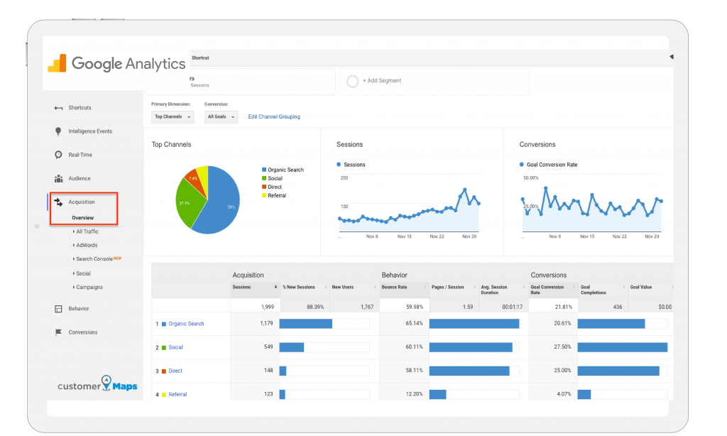Screen dimensions: 727x436
Task: Select Overview under Acquisition
Action: [82, 218]
